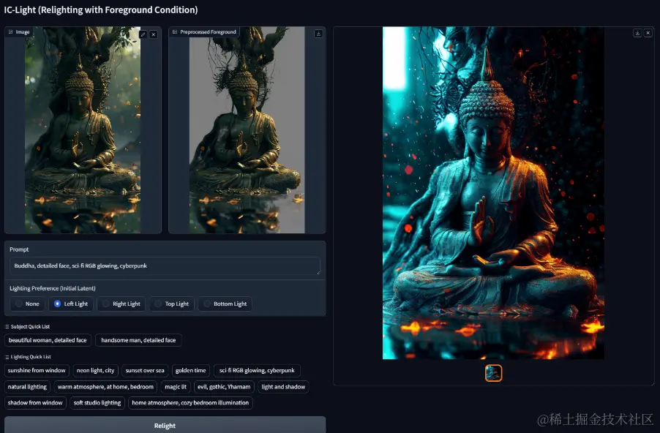This screenshot has height=433, width=660.
Task: Choose 'sunset over sea' lighting preset
Action: [145, 370]
